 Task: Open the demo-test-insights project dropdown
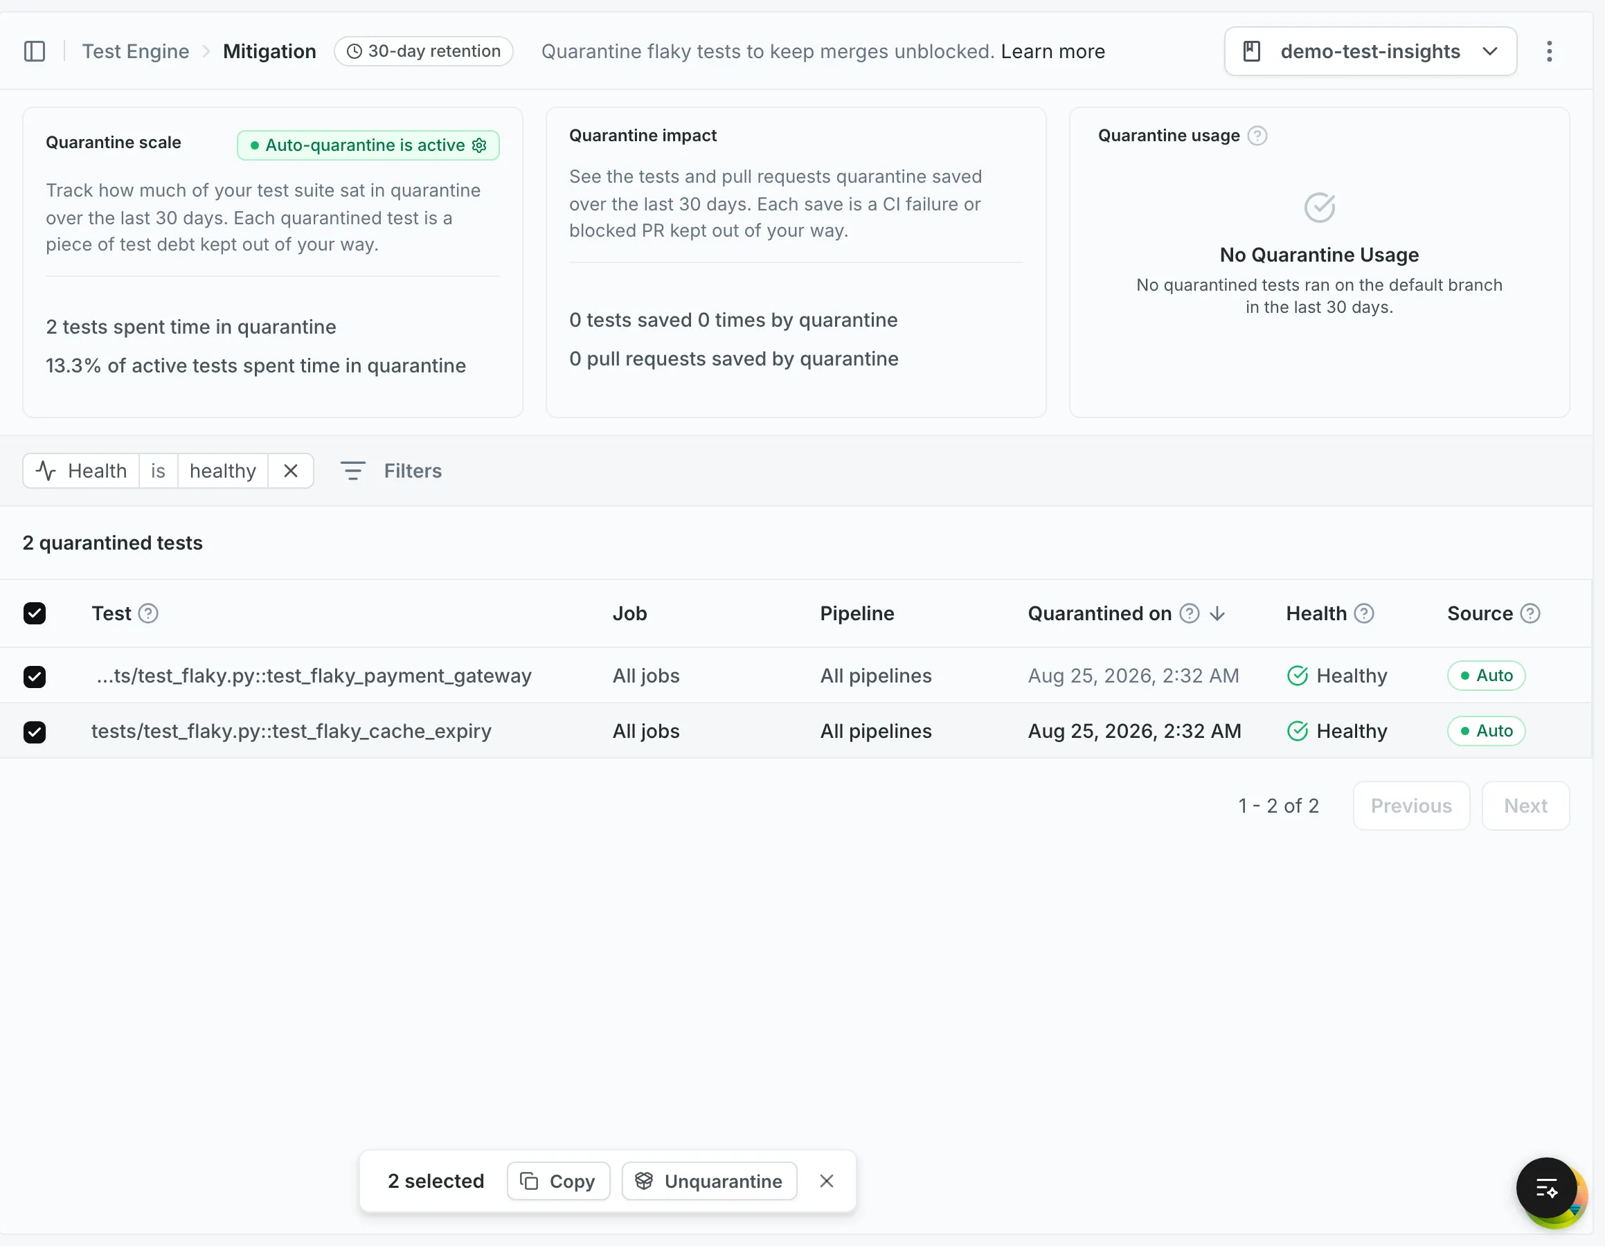click(x=1370, y=51)
